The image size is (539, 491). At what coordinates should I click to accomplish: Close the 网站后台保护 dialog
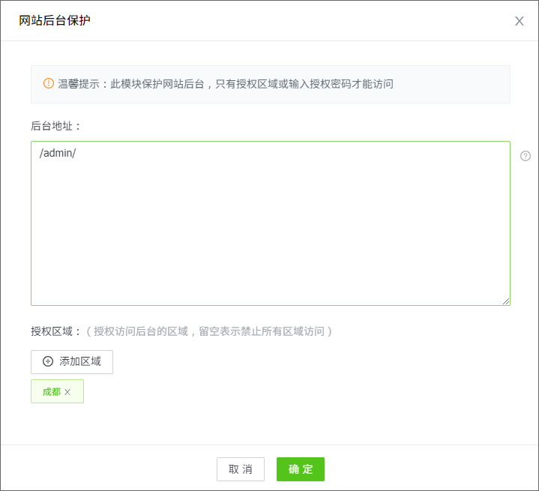[519, 21]
